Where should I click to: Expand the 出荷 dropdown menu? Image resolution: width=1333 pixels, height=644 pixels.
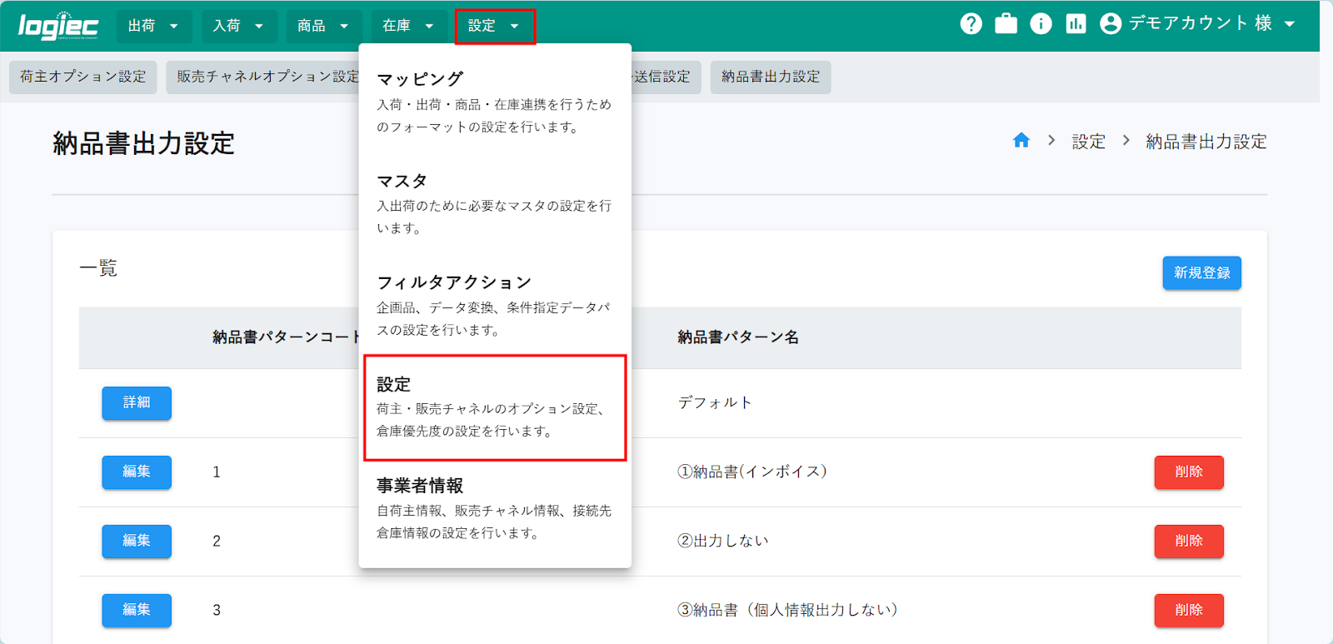coord(153,27)
